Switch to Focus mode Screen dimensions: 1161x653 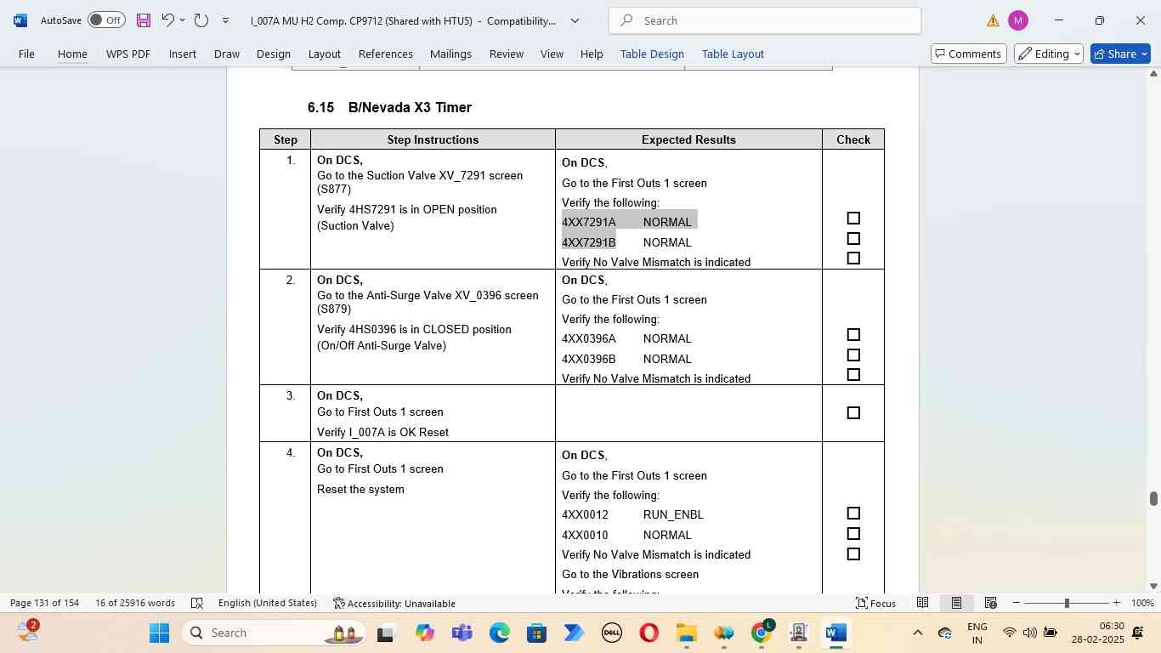pos(875,603)
